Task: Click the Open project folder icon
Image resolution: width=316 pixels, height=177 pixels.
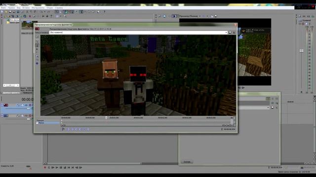Action: coord(6,12)
